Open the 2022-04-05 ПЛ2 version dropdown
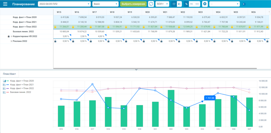This screenshot has height=133, width=271. coord(64,4)
